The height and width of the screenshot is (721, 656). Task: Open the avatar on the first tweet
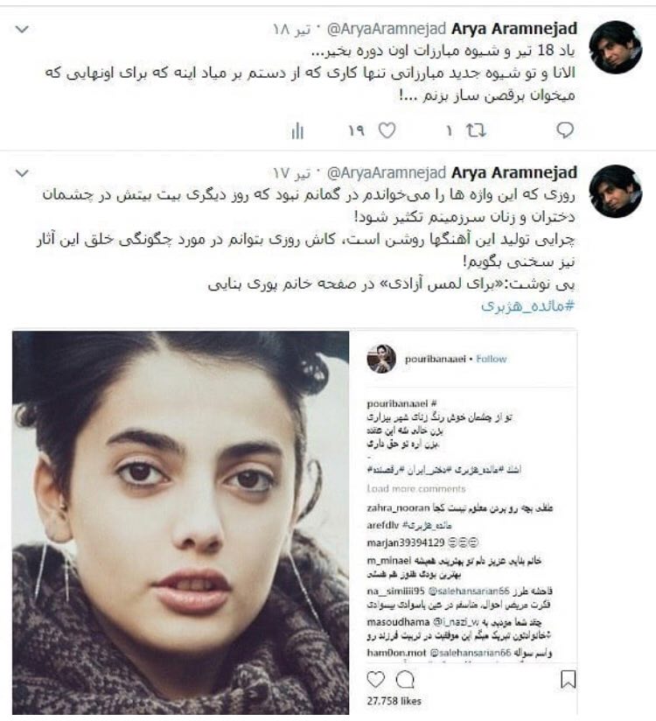click(616, 47)
